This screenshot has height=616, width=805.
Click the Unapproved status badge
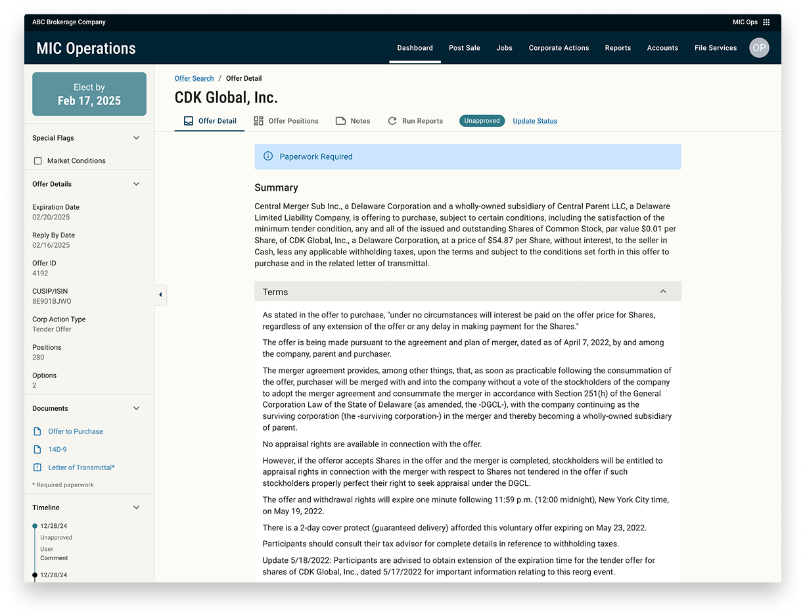[x=482, y=121]
